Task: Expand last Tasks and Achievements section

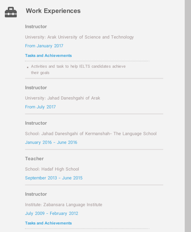Action: click(48, 223)
